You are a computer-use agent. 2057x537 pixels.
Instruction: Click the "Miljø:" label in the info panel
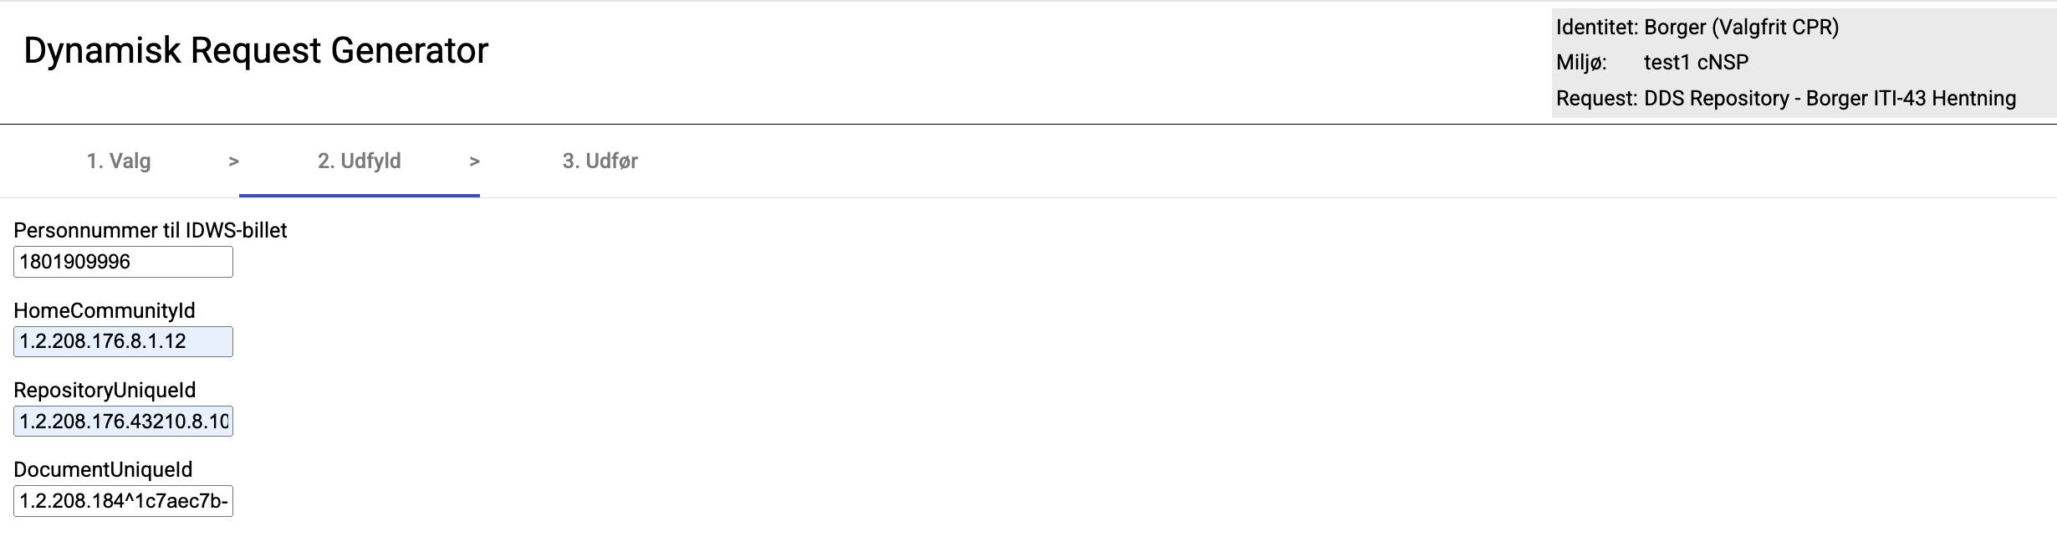1580,63
